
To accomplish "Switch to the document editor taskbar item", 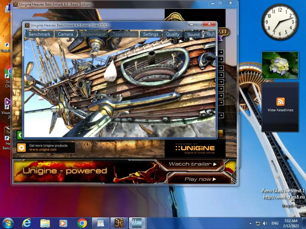I will (x=100, y=223).
